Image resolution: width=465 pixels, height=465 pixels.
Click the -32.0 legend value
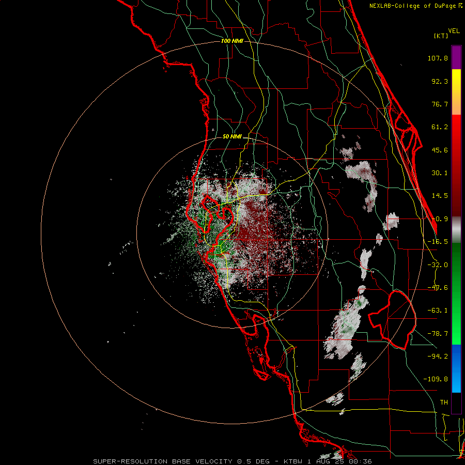pyautogui.click(x=438, y=265)
